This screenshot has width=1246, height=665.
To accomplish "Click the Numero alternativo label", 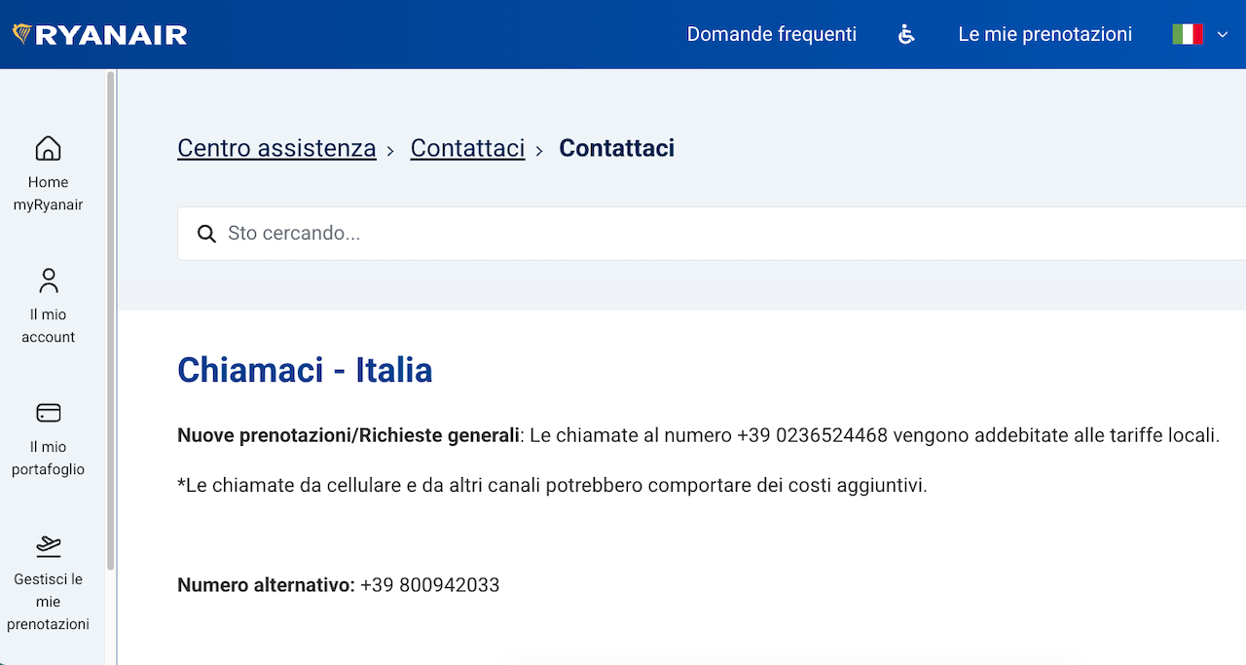I will pos(266,585).
